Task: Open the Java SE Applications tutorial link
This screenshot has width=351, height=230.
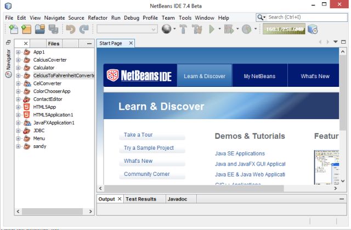Action: 240,154
